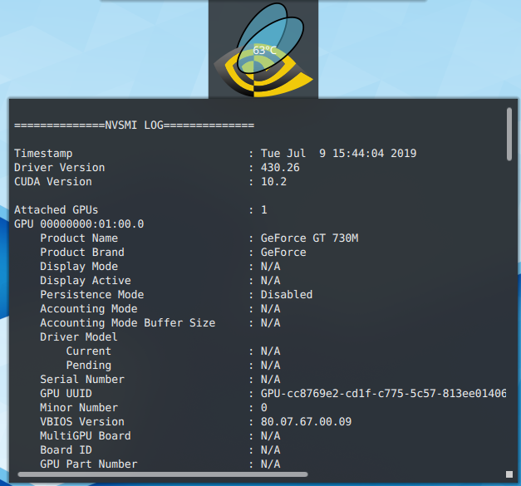This screenshot has height=486, width=521.
Task: Click empty vertical scrollbar track below handle
Action: [x=509, y=316]
